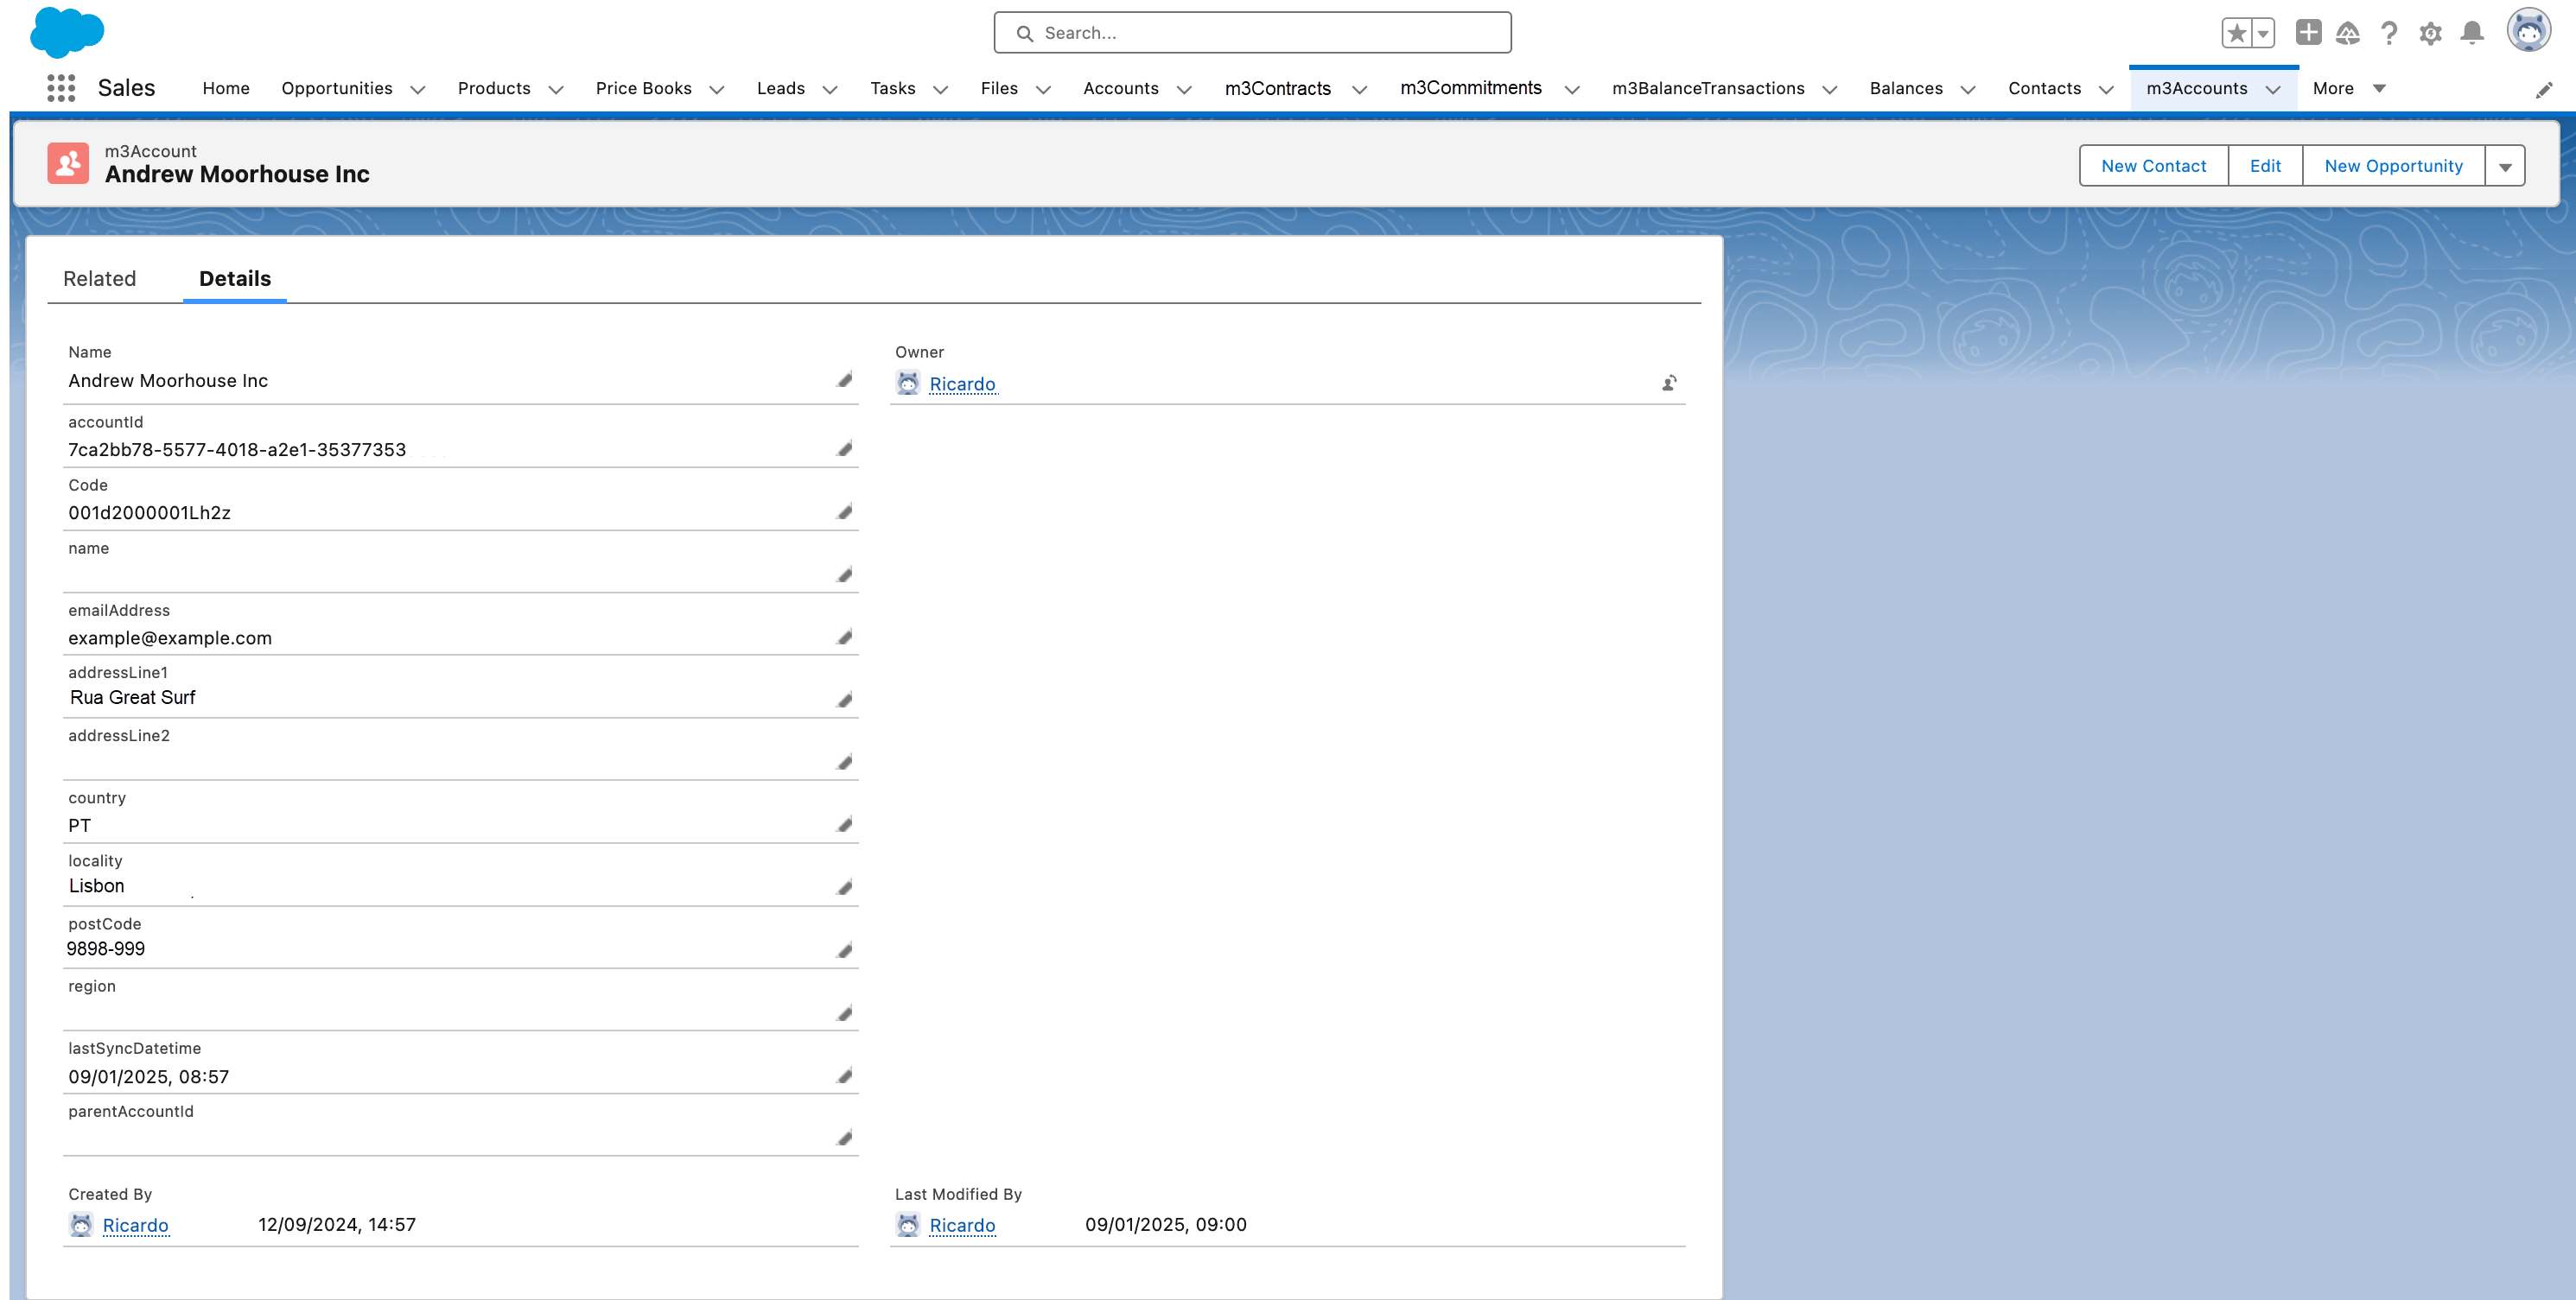This screenshot has height=1300, width=2576.
Task: Open the Favorites list dropdown arrow
Action: tap(2263, 33)
